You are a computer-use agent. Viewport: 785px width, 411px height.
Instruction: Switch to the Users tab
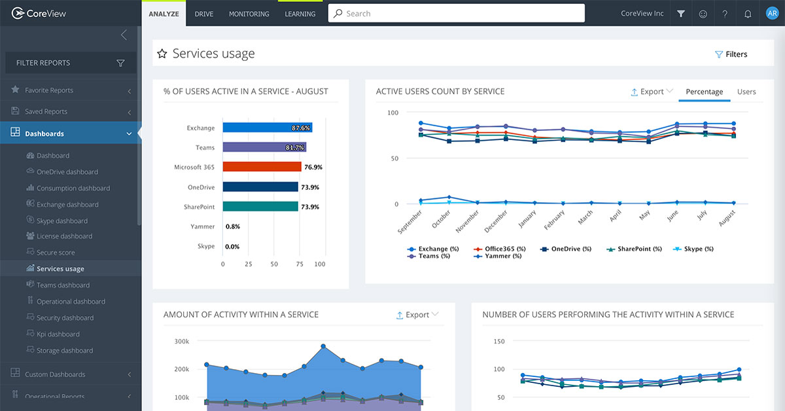746,92
